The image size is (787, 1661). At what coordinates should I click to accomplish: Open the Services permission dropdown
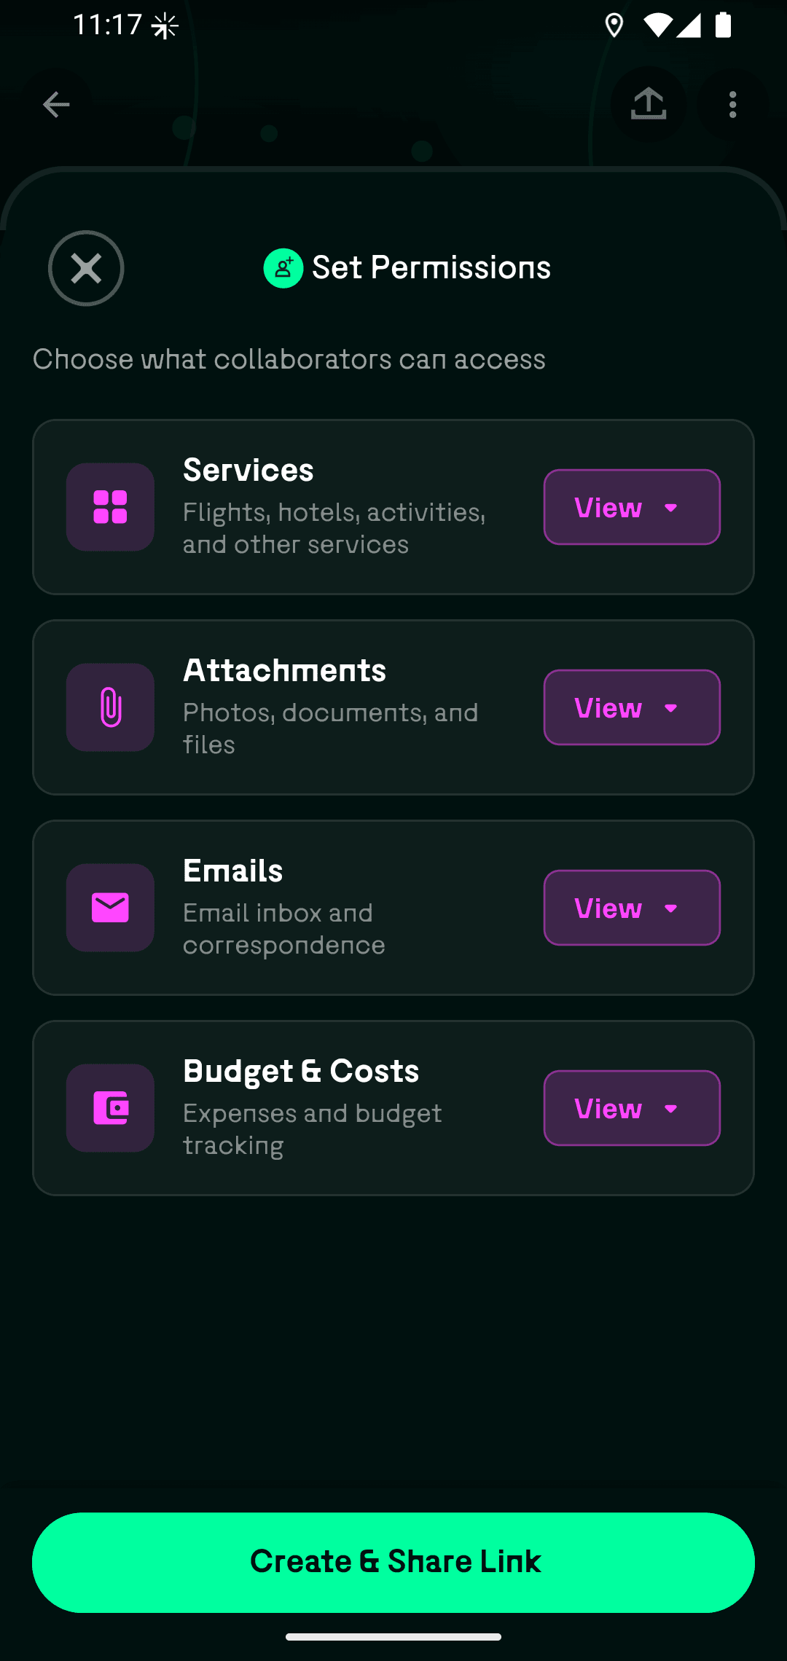632,507
